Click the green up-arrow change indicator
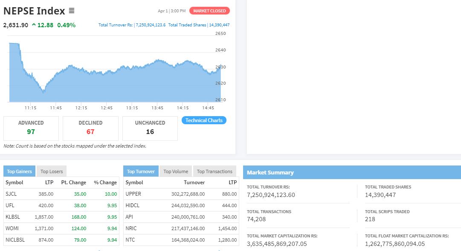This screenshot has width=461, height=251. coord(34,25)
